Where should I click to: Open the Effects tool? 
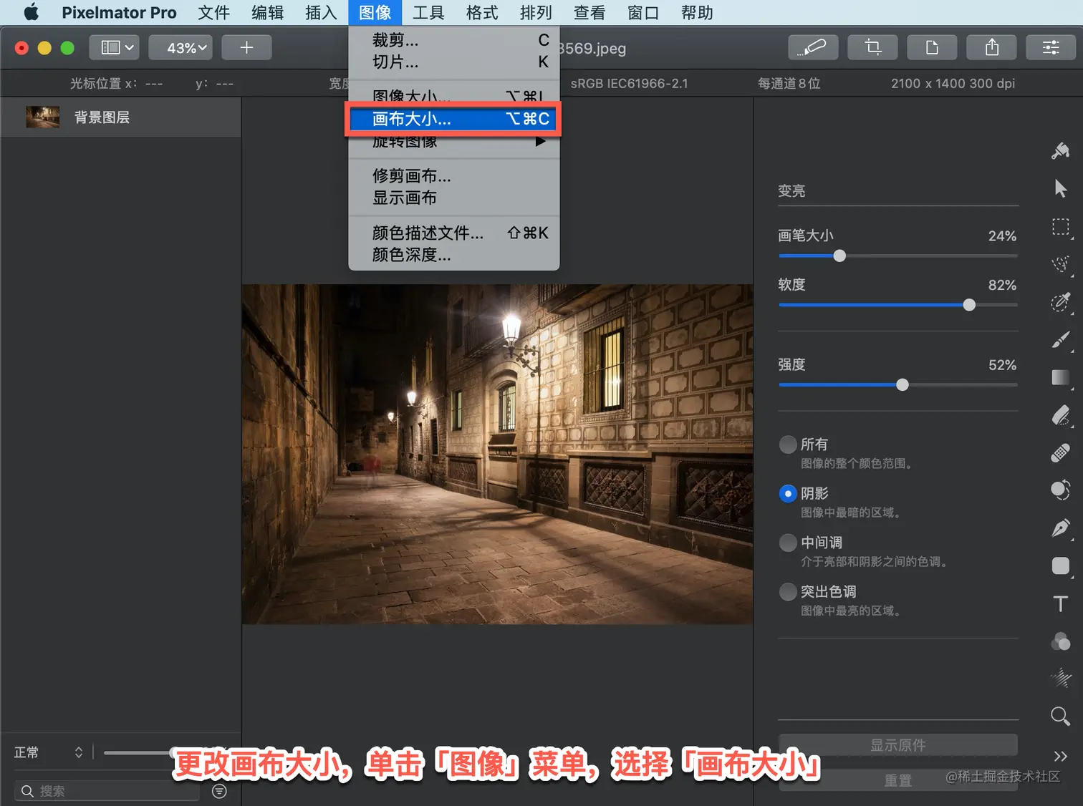[1060, 678]
